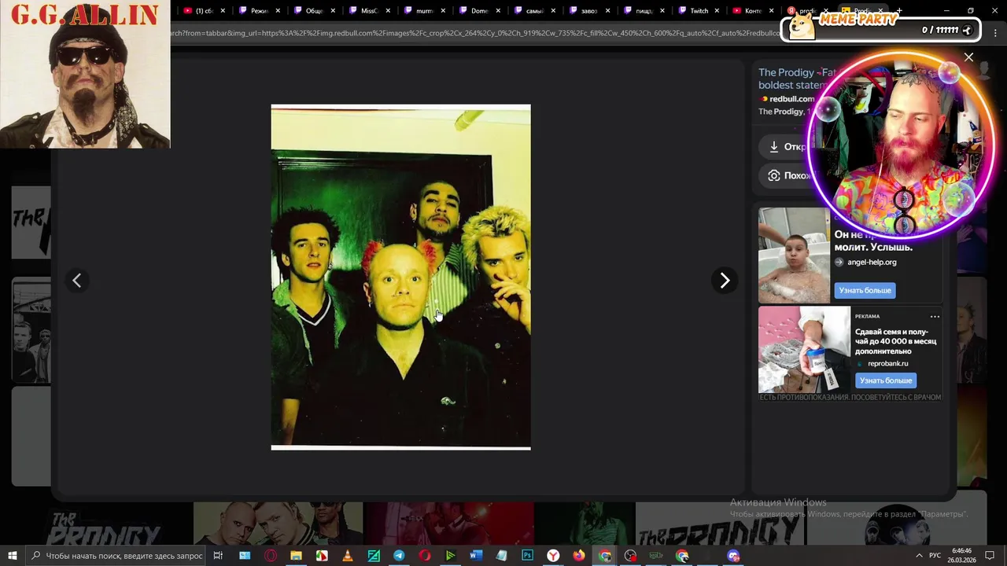Click the download 'Откр' button
Image resolution: width=1007 pixels, height=566 pixels.
pyautogui.click(x=788, y=147)
